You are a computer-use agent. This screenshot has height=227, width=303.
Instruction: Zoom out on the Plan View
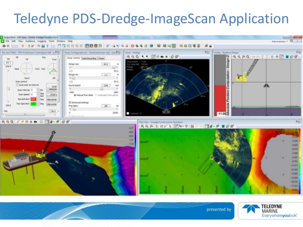click(x=147, y=127)
